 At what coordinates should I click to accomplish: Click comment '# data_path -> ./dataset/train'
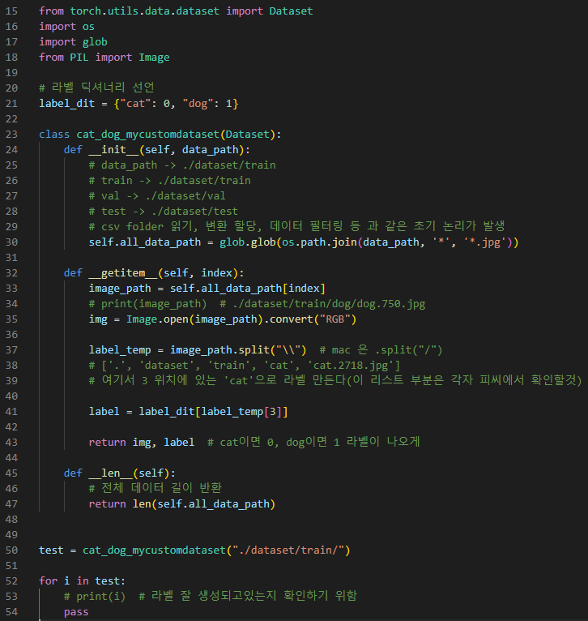tap(182, 165)
